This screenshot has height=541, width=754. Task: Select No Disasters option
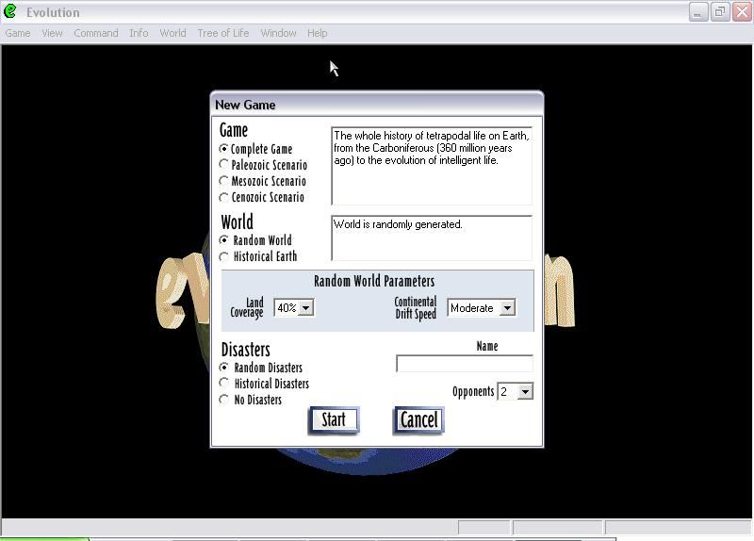(x=224, y=400)
